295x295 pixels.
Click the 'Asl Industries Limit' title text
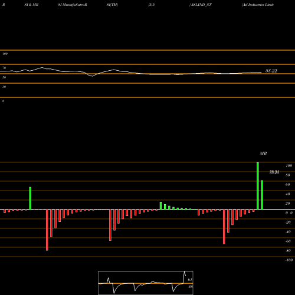point(258,5)
